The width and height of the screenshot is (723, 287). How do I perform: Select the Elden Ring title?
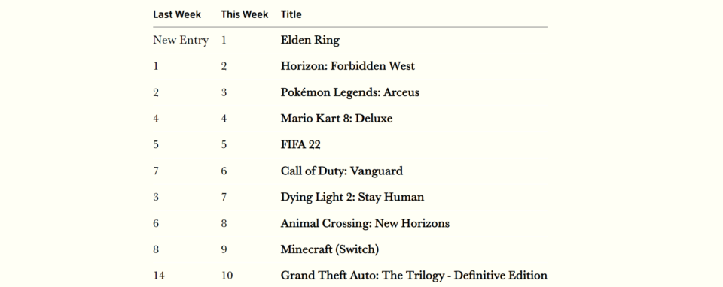[x=310, y=40]
